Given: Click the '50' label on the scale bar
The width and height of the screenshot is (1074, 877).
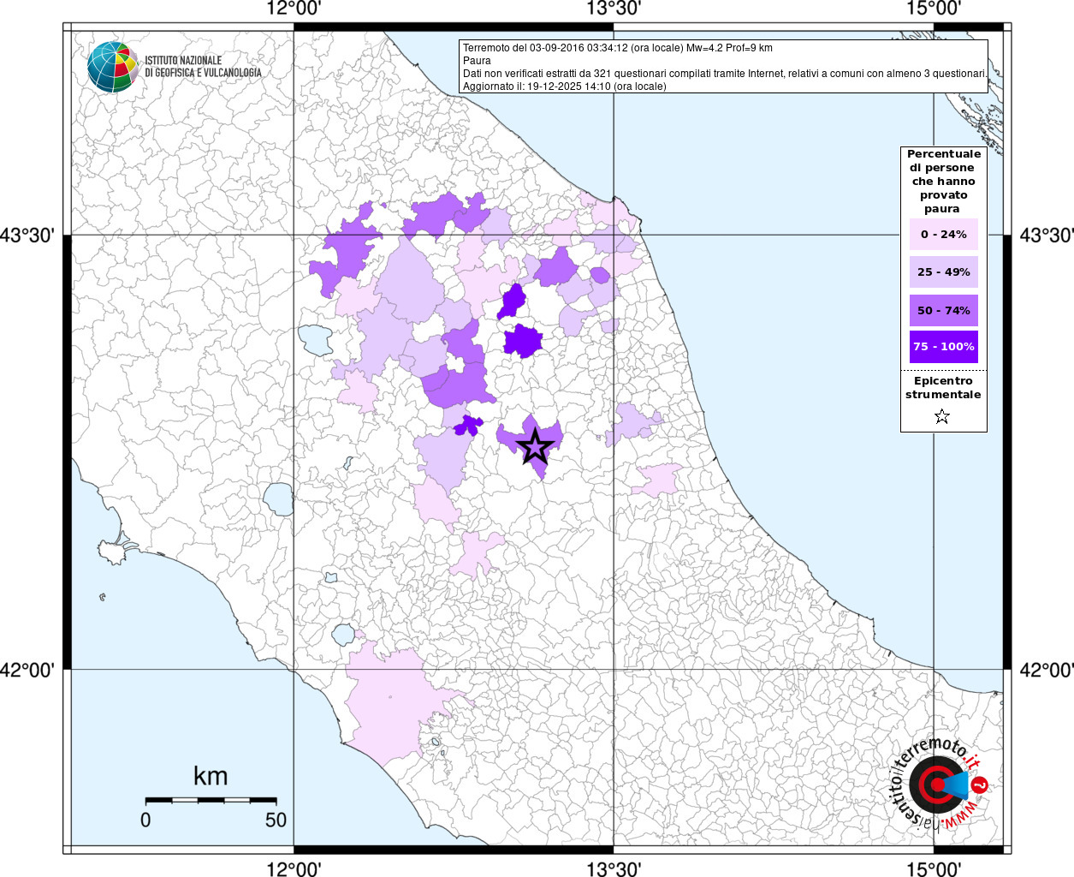Looking at the screenshot, I should (x=276, y=820).
